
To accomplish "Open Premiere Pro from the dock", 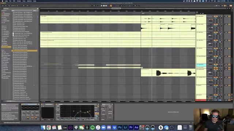I will [131, 127].
